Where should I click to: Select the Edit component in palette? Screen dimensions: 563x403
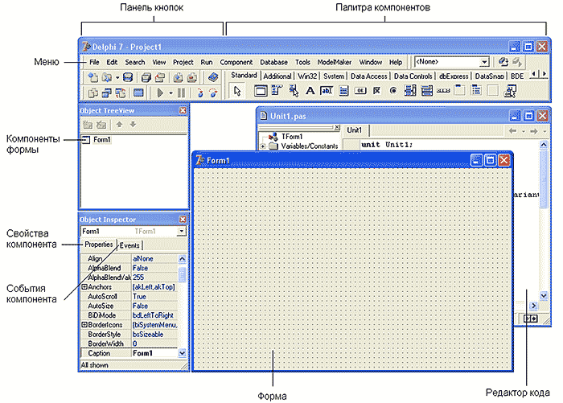326,91
